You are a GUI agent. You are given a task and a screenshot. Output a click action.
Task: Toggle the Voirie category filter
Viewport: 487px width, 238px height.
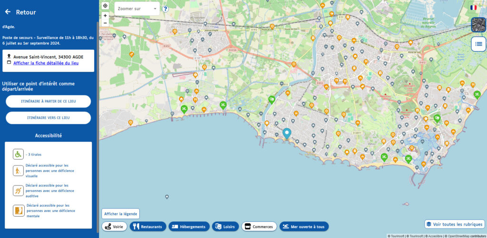point(114,227)
